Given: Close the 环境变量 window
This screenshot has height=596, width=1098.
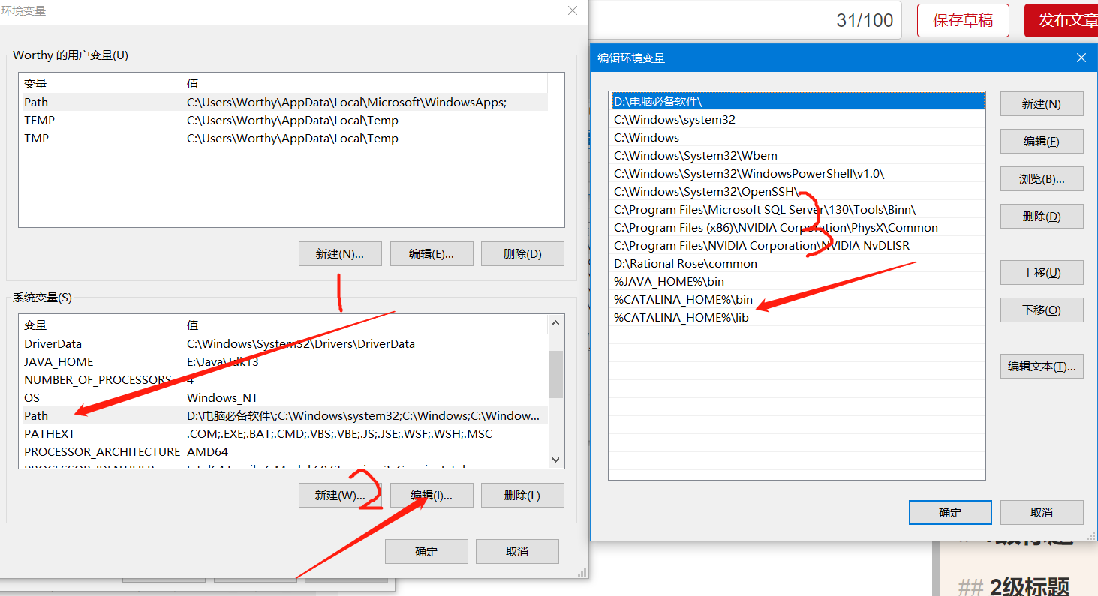Looking at the screenshot, I should click(573, 10).
